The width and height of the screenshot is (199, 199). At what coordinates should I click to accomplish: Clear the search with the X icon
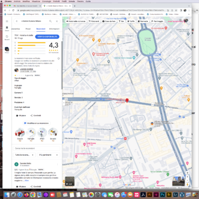tap(57, 21)
